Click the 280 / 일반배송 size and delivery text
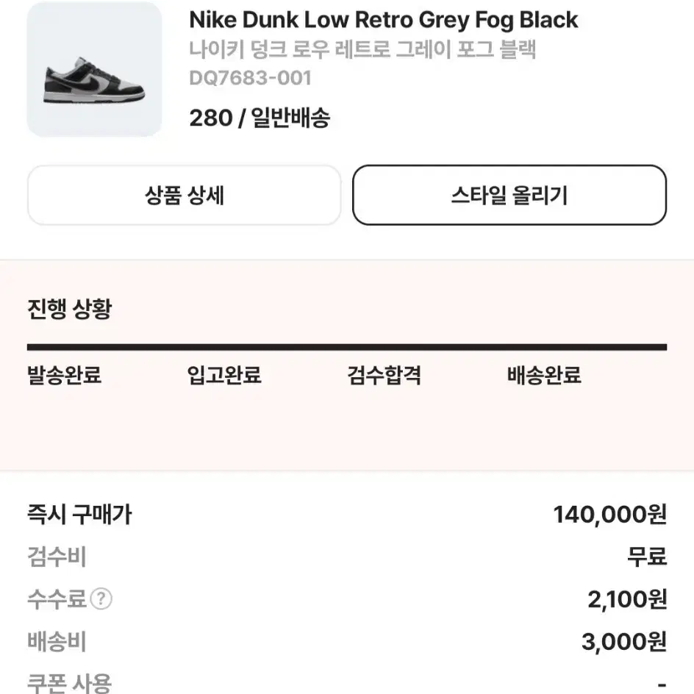Image resolution: width=694 pixels, height=694 pixels. click(260, 118)
